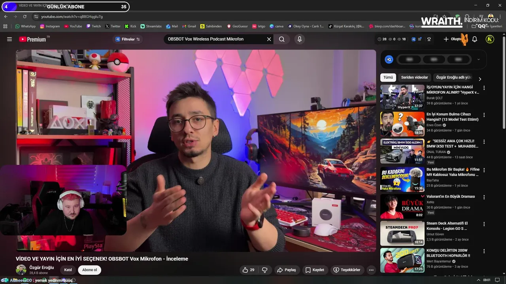506x284 pixels.
Task: Go back with browser back arrow
Action: tap(6, 17)
